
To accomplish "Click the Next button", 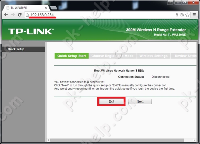I will pyautogui.click(x=140, y=101).
